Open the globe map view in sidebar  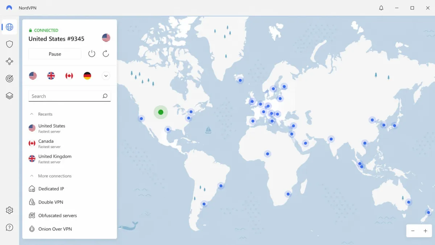[x=9, y=27]
